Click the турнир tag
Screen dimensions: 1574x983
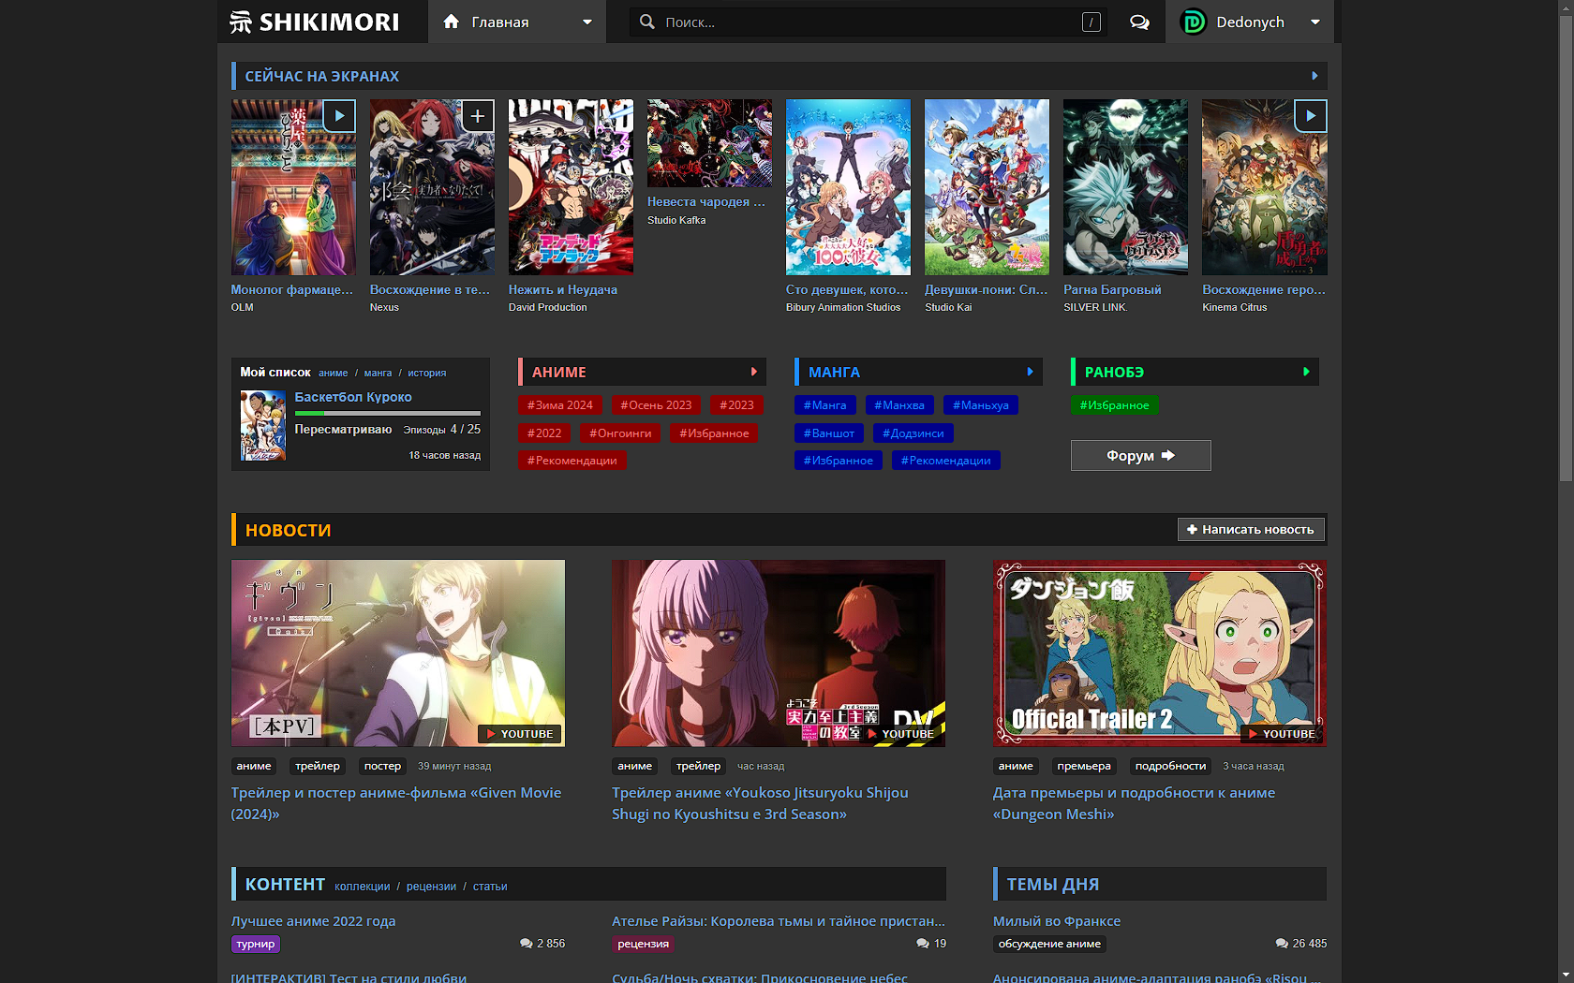click(x=256, y=944)
